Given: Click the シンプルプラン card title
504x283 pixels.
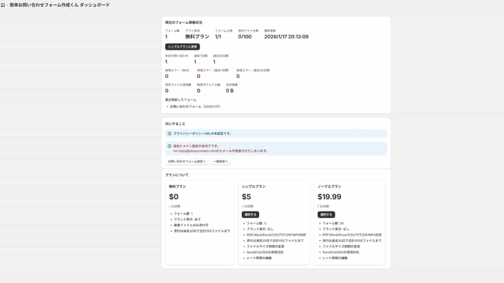Looking at the screenshot, I should (x=254, y=186).
